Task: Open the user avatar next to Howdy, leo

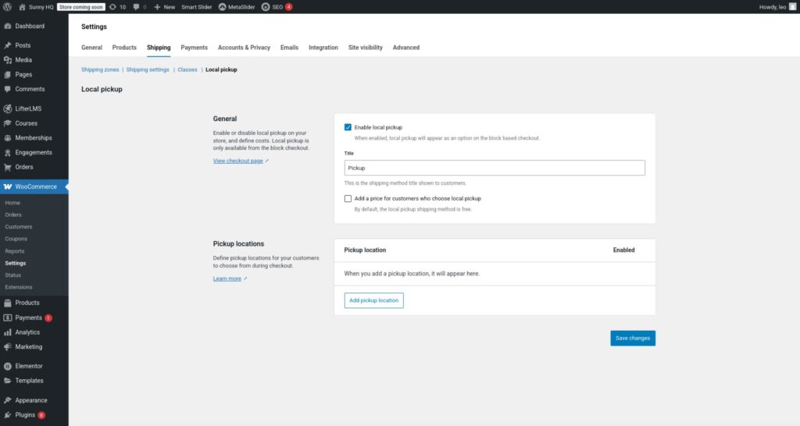Action: 792,7
